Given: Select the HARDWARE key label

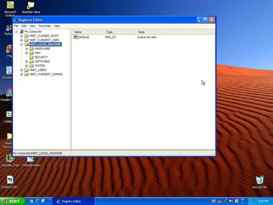Looking at the screenshot, I should pos(42,49).
